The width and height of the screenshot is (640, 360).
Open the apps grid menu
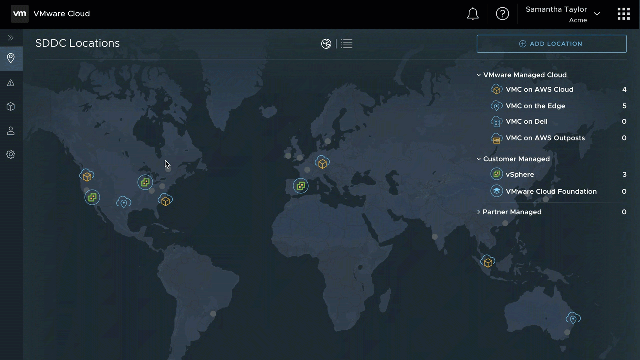tap(623, 14)
